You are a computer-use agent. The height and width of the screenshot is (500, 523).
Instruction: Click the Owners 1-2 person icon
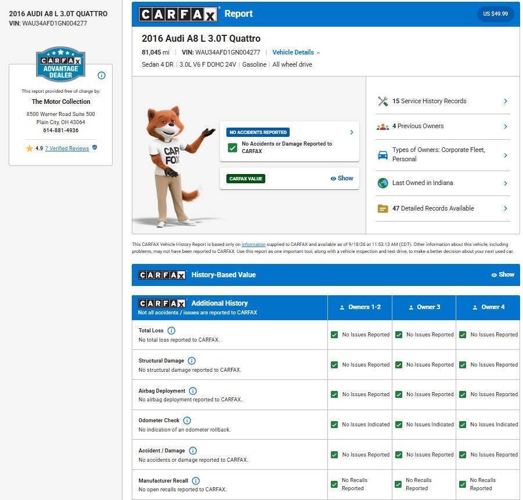click(x=342, y=307)
